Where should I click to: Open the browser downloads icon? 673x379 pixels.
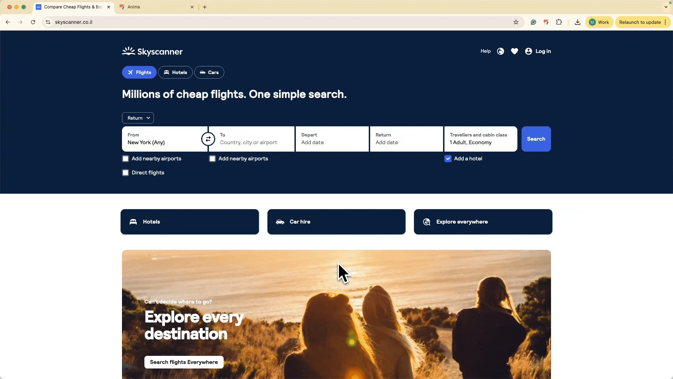pyautogui.click(x=578, y=22)
